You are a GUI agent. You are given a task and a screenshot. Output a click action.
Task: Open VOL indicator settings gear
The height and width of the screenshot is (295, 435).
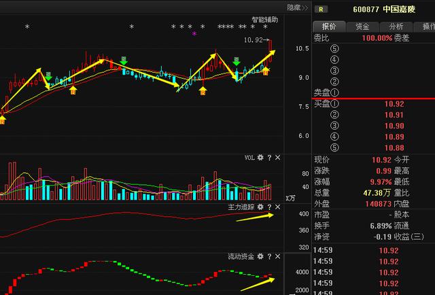tap(260, 158)
